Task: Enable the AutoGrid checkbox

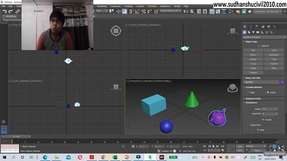Action: pyautogui.click(x=259, y=46)
